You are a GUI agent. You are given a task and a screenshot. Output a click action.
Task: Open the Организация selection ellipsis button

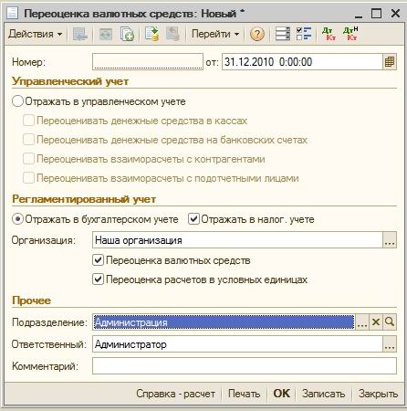(390, 240)
